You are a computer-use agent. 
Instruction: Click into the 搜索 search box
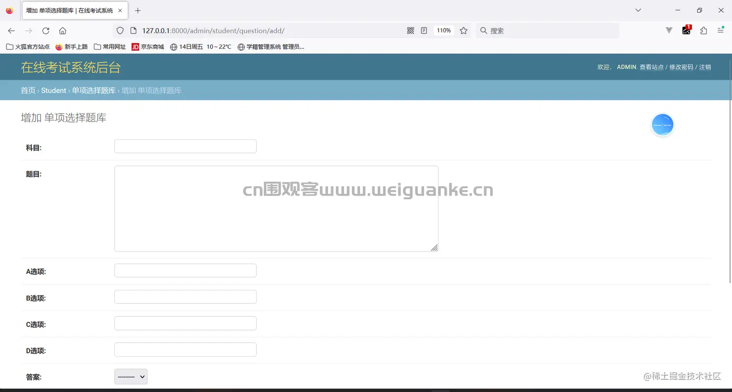tap(547, 30)
